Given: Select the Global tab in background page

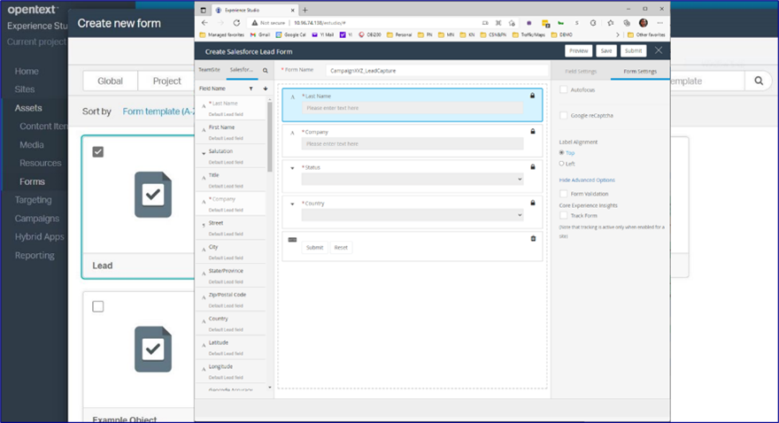Looking at the screenshot, I should coord(111,81).
